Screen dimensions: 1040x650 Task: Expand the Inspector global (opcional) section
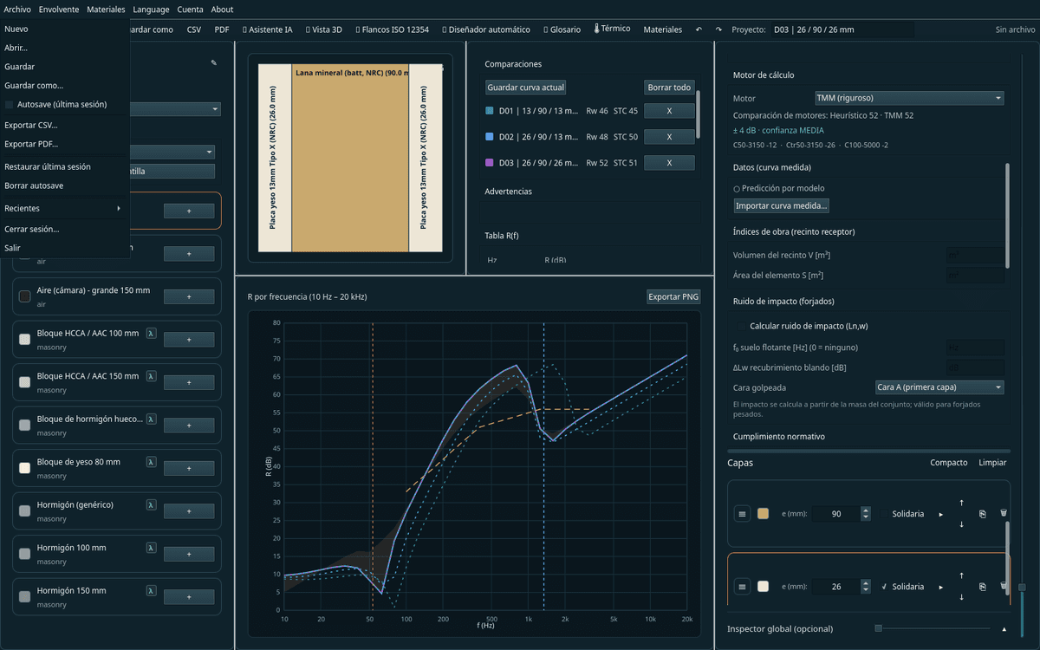[x=1004, y=628]
